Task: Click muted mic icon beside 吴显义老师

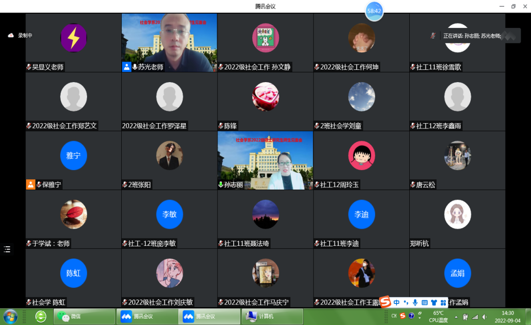Action: [x=29, y=67]
